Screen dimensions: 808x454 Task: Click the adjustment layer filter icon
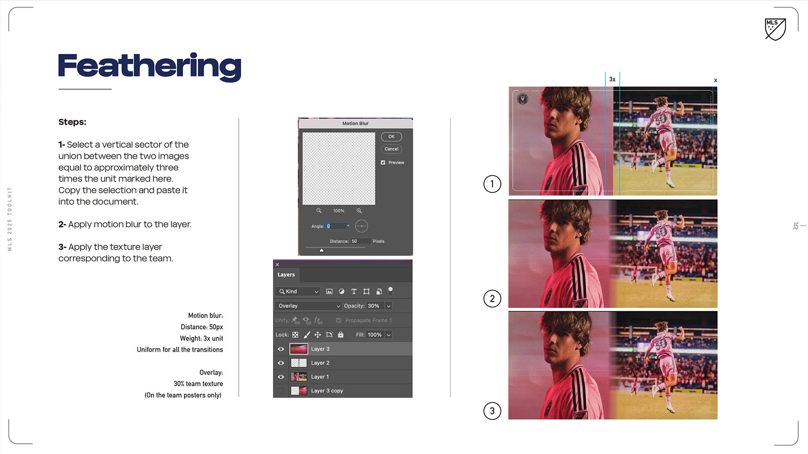coord(341,291)
